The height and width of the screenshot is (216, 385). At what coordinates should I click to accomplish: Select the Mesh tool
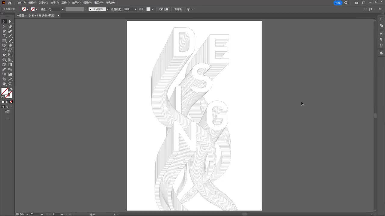point(4,65)
